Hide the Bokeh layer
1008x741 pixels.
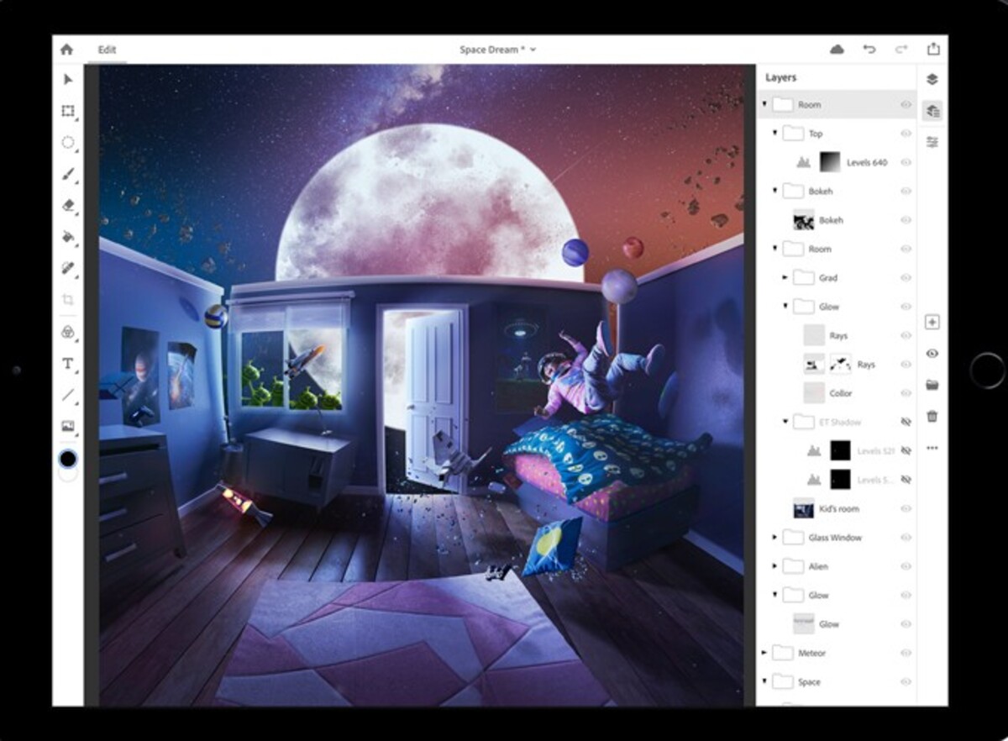pyautogui.click(x=906, y=220)
